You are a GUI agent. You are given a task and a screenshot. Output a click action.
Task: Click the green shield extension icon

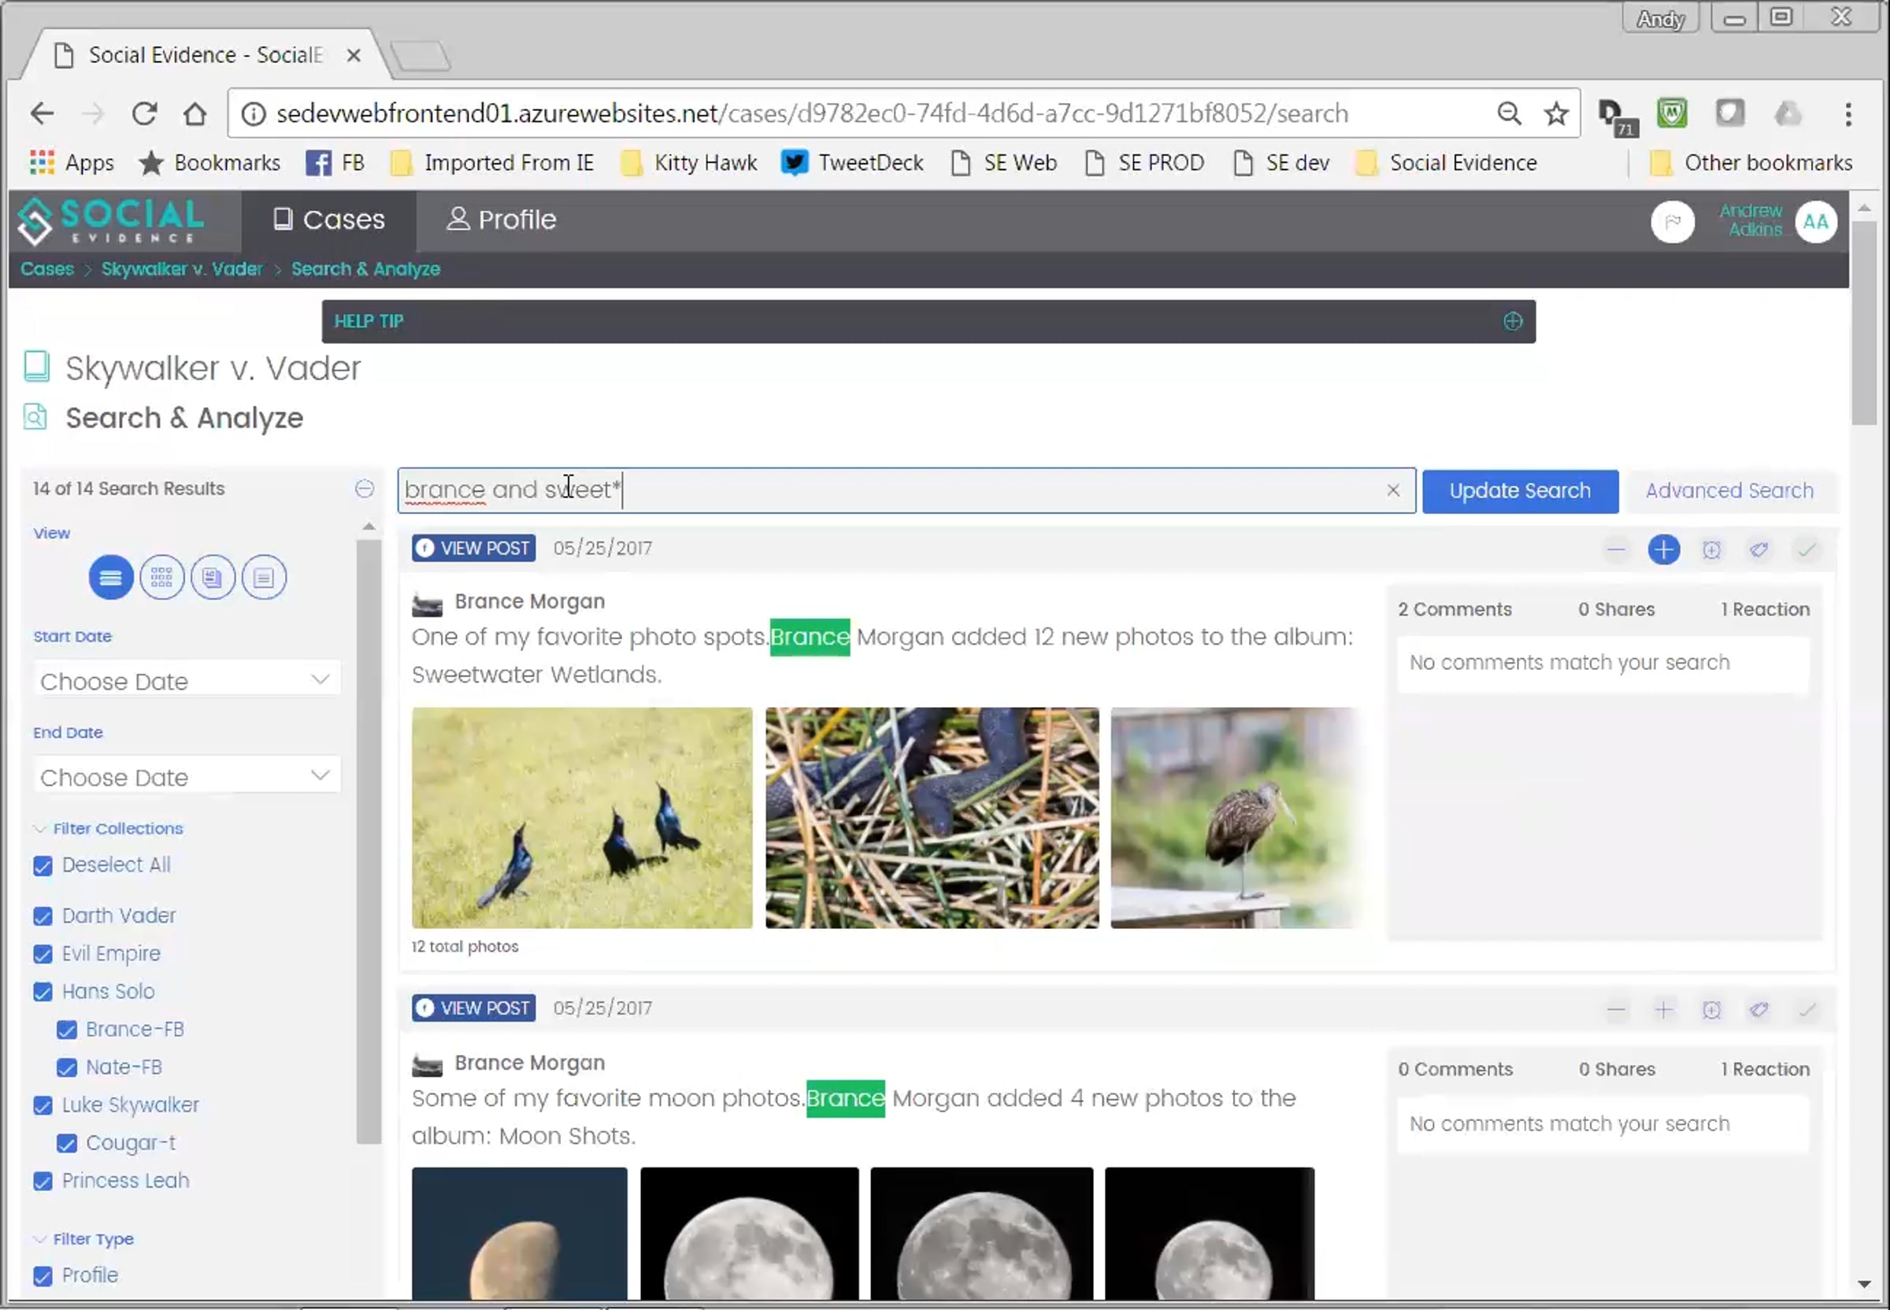(x=1672, y=113)
